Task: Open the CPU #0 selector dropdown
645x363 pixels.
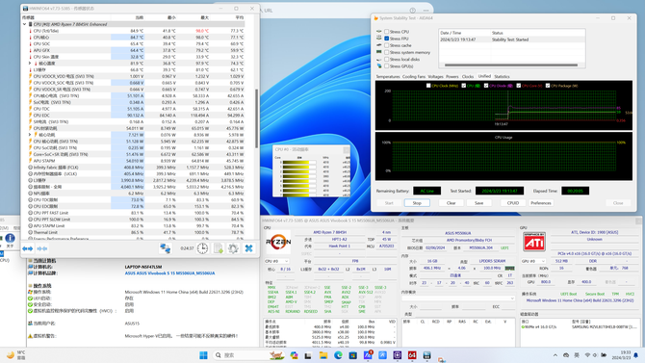Action: click(277, 261)
